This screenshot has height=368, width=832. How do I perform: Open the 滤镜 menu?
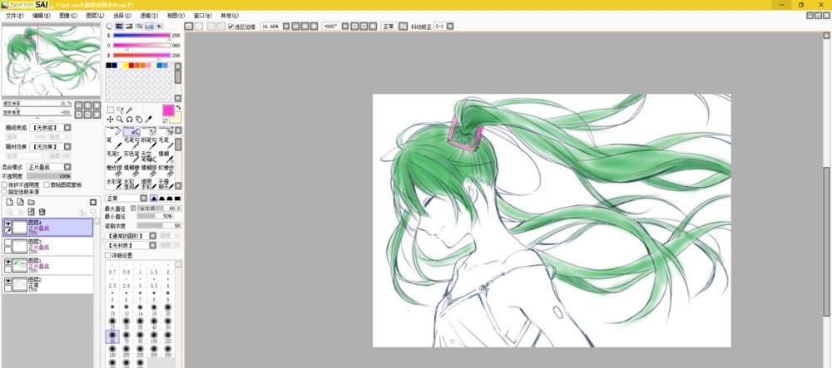pos(149,16)
